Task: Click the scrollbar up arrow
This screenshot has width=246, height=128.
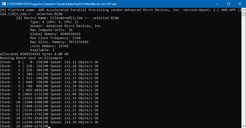Action: [244, 10]
